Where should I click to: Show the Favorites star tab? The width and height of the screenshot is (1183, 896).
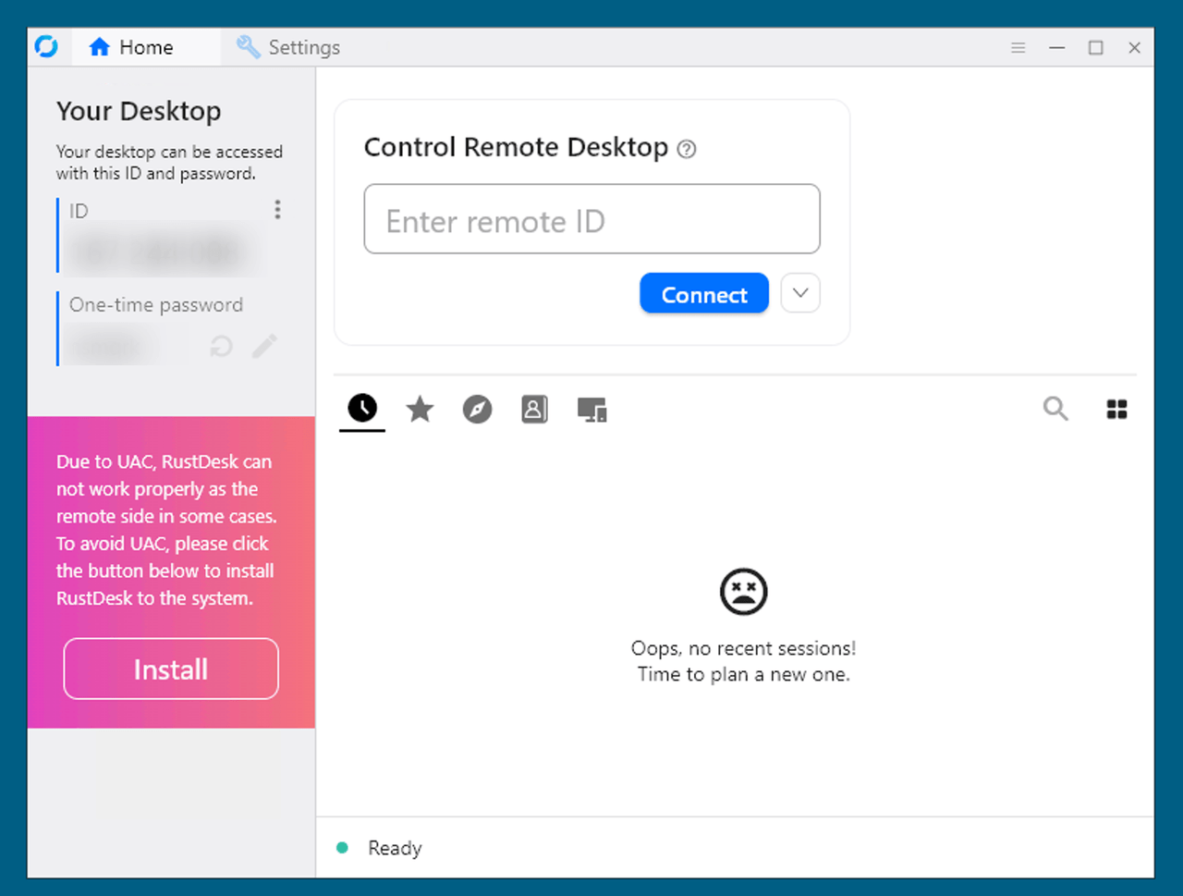(421, 409)
